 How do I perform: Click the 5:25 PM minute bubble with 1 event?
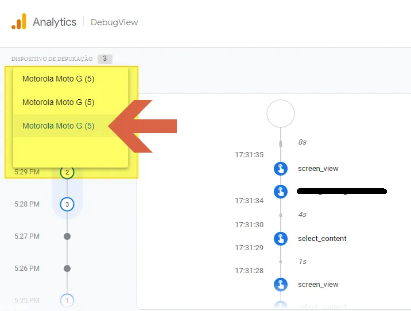pyautogui.click(x=67, y=300)
